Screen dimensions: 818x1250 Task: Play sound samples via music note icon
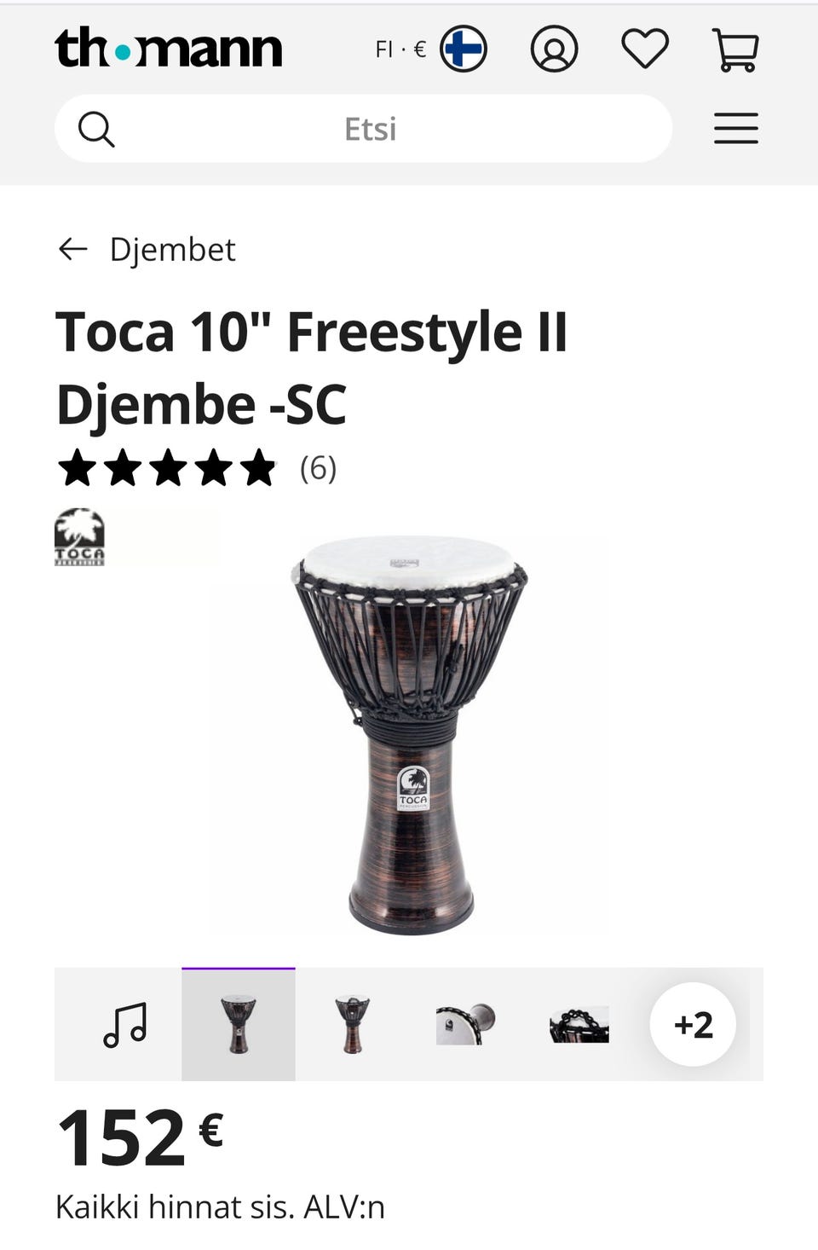point(125,1025)
